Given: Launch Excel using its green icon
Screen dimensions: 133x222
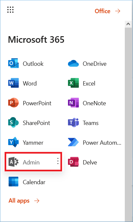Looking at the screenshot, I should [x=73, y=83].
